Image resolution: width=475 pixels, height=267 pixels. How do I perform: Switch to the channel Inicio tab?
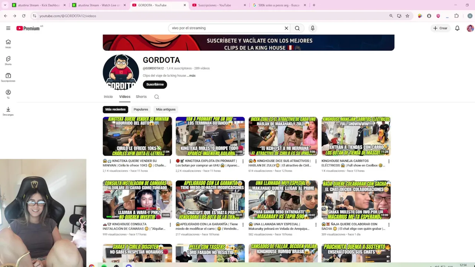coord(108,97)
